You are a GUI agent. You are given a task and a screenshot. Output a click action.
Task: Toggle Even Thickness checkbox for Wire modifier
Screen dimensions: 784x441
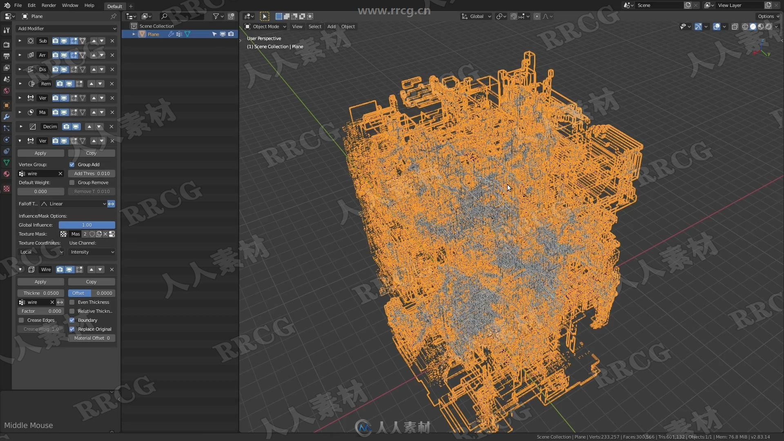pos(71,302)
